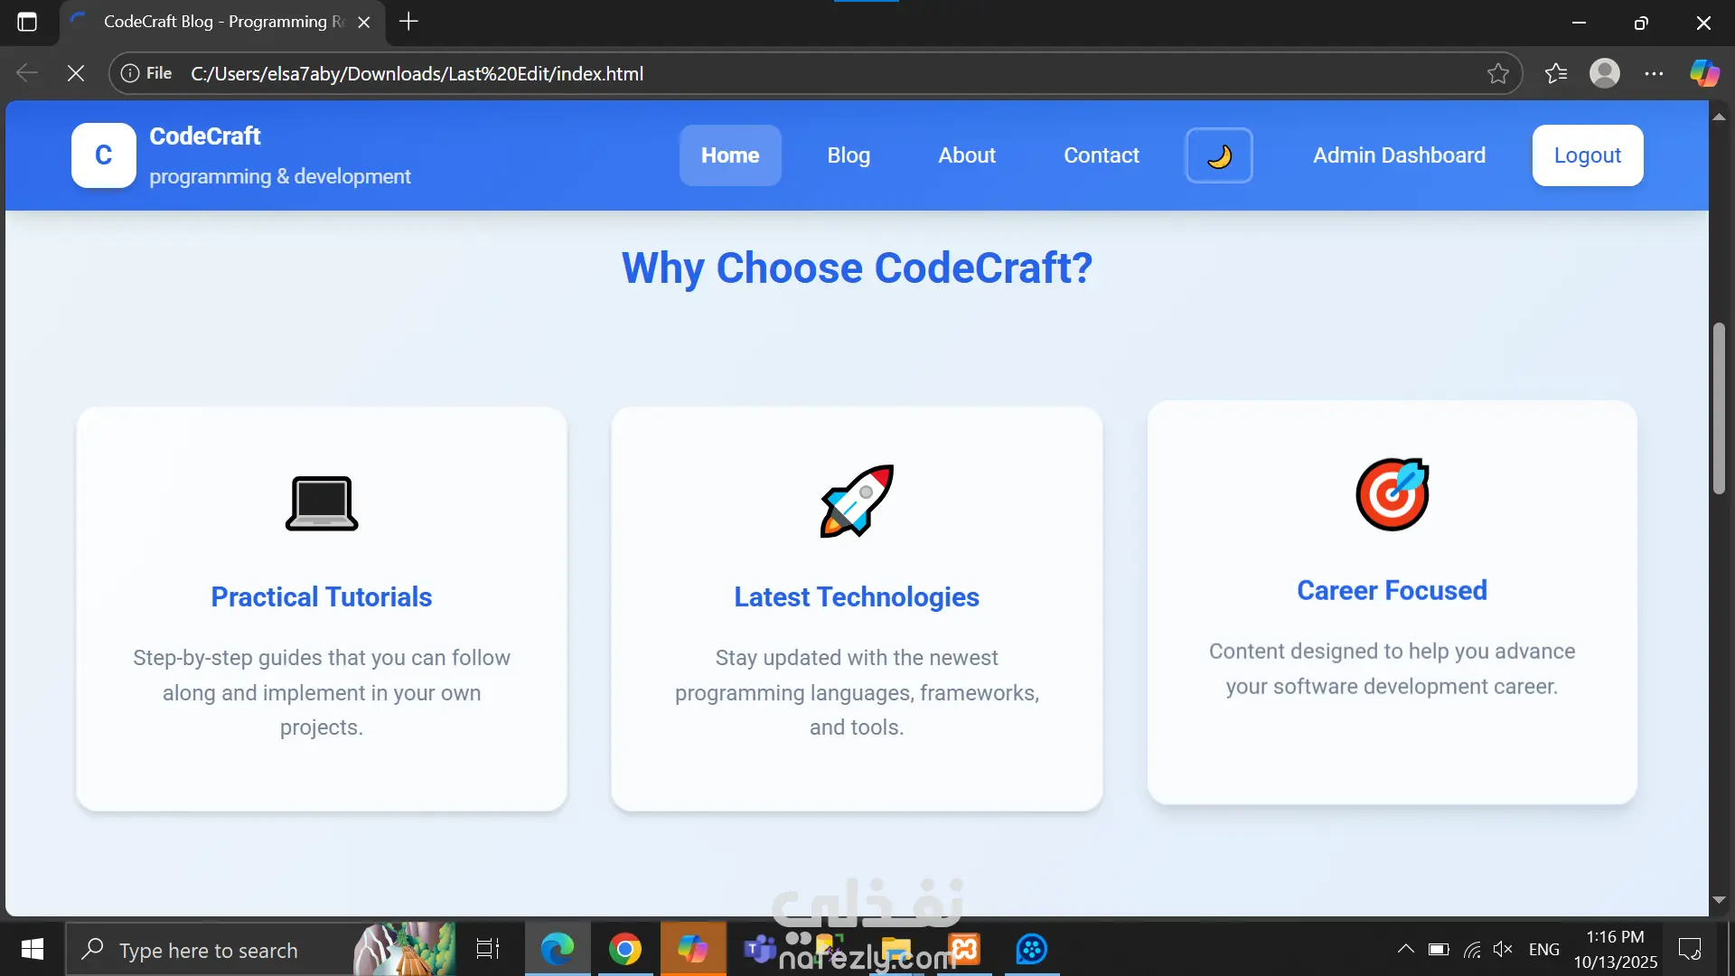Go to the Blog nav item

[x=849, y=155]
